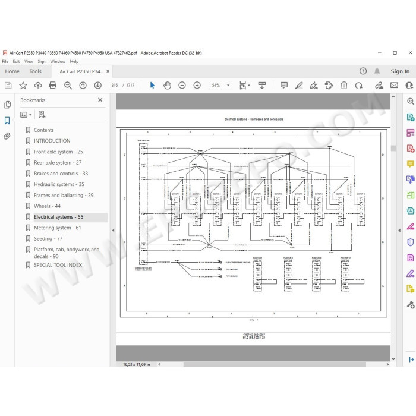Select the highlight text pen tool
The height and width of the screenshot is (416, 416).
pyautogui.click(x=299, y=85)
